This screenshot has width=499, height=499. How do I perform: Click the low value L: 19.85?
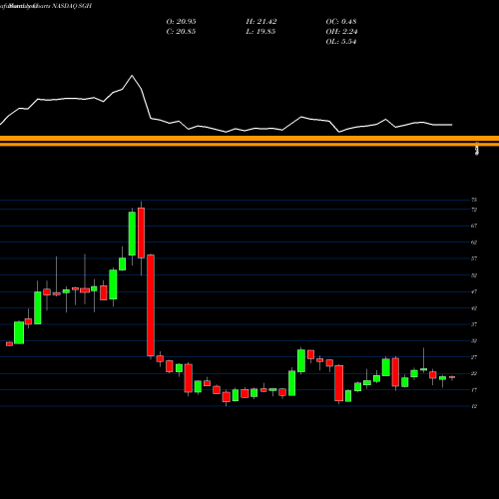click(x=260, y=32)
